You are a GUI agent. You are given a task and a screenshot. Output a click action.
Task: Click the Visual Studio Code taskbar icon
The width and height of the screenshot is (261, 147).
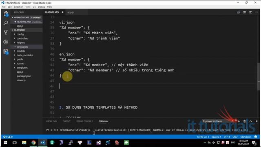click(x=43, y=143)
